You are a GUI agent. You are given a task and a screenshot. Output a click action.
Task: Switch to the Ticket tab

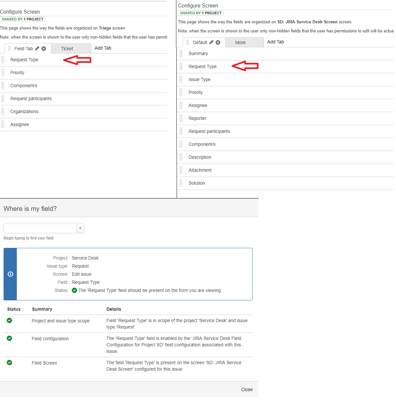point(71,49)
